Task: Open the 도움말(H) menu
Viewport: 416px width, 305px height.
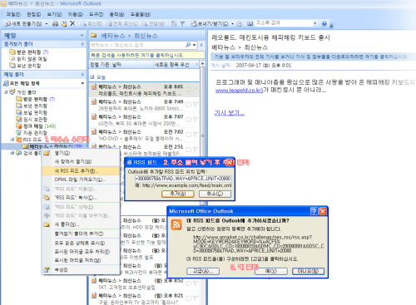Action: 141,14
